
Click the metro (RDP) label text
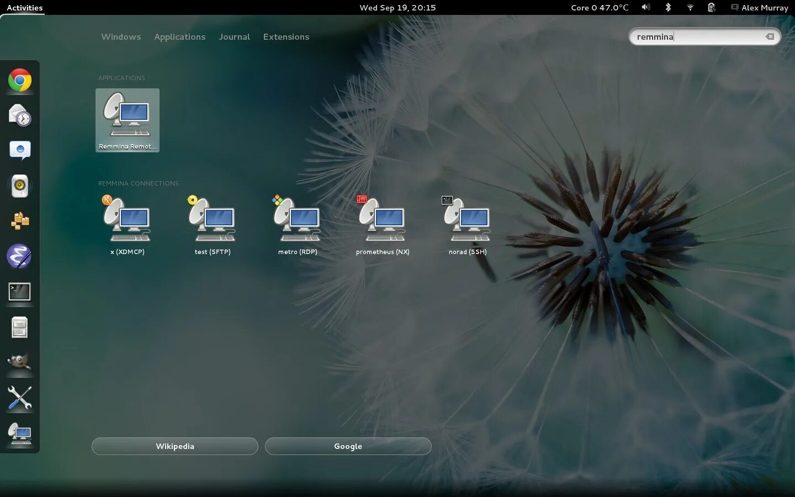(298, 252)
